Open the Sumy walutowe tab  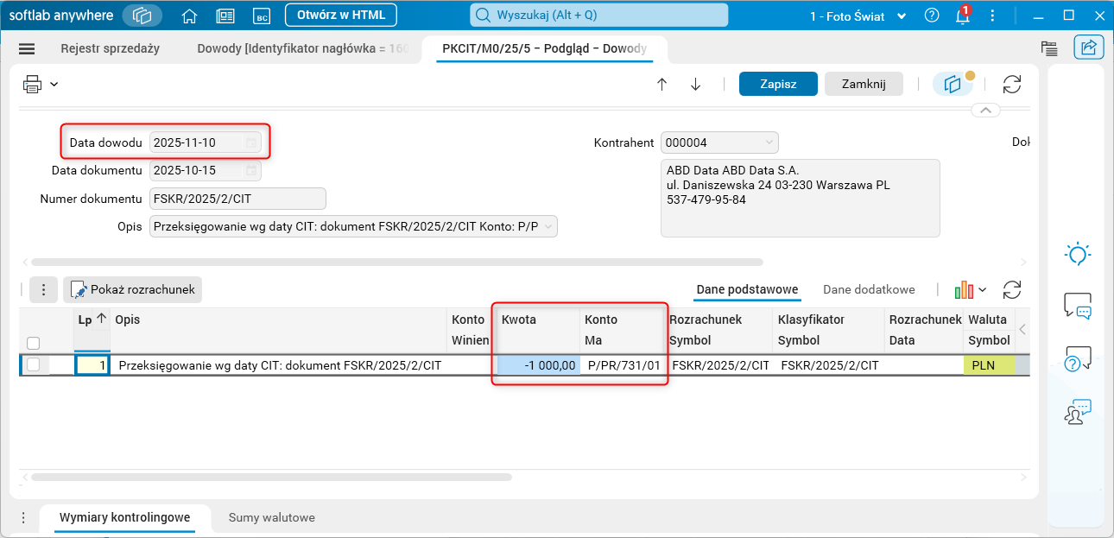(272, 518)
